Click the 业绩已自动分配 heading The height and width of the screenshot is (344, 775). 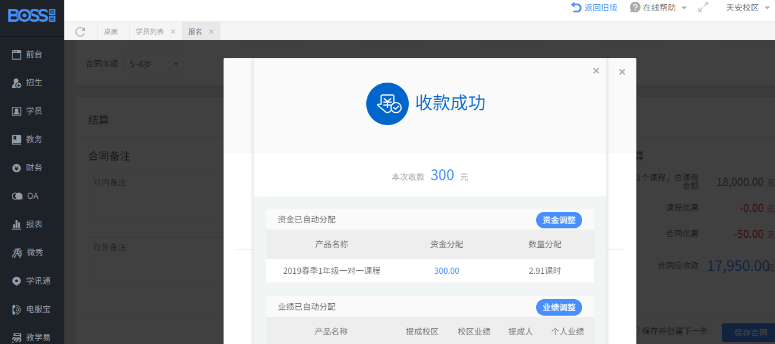coord(307,307)
